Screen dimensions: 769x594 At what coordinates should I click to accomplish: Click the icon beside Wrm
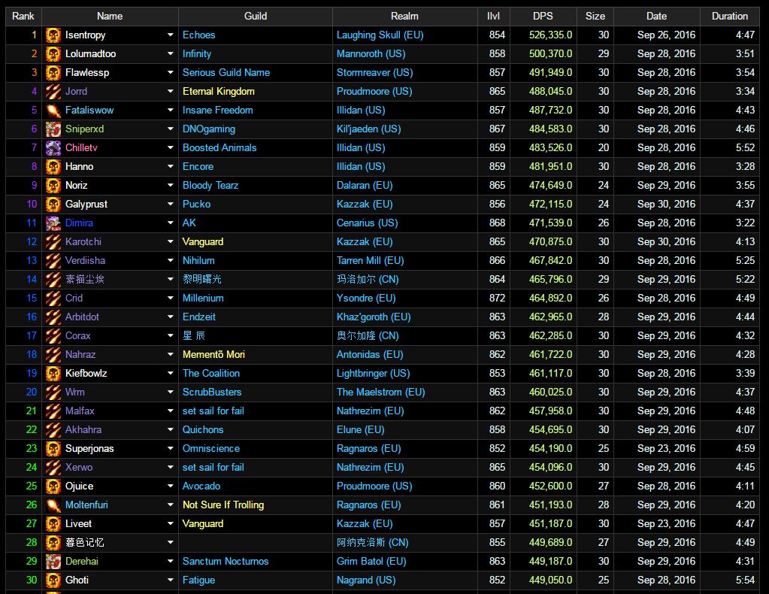[53, 392]
